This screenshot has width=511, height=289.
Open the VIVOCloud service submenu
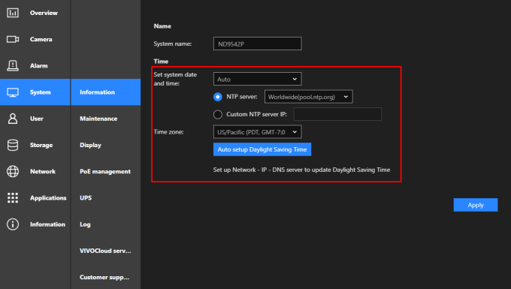pyautogui.click(x=105, y=251)
